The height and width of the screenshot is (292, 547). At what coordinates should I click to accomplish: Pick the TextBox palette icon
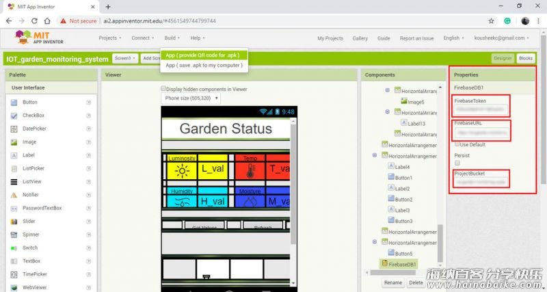(14, 261)
